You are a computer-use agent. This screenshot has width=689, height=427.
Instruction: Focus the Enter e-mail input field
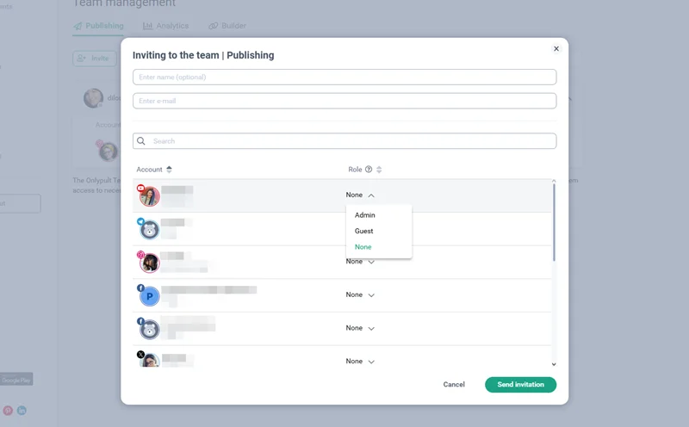point(344,101)
